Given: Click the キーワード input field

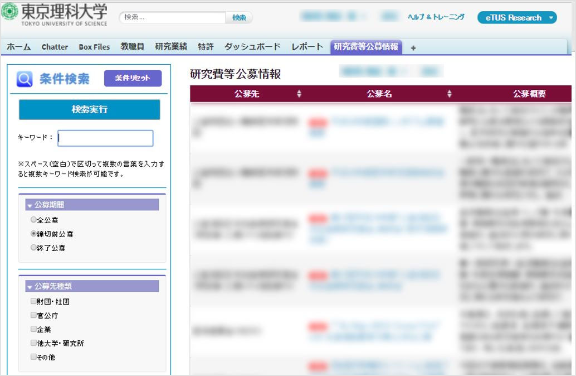Looking at the screenshot, I should tap(105, 138).
